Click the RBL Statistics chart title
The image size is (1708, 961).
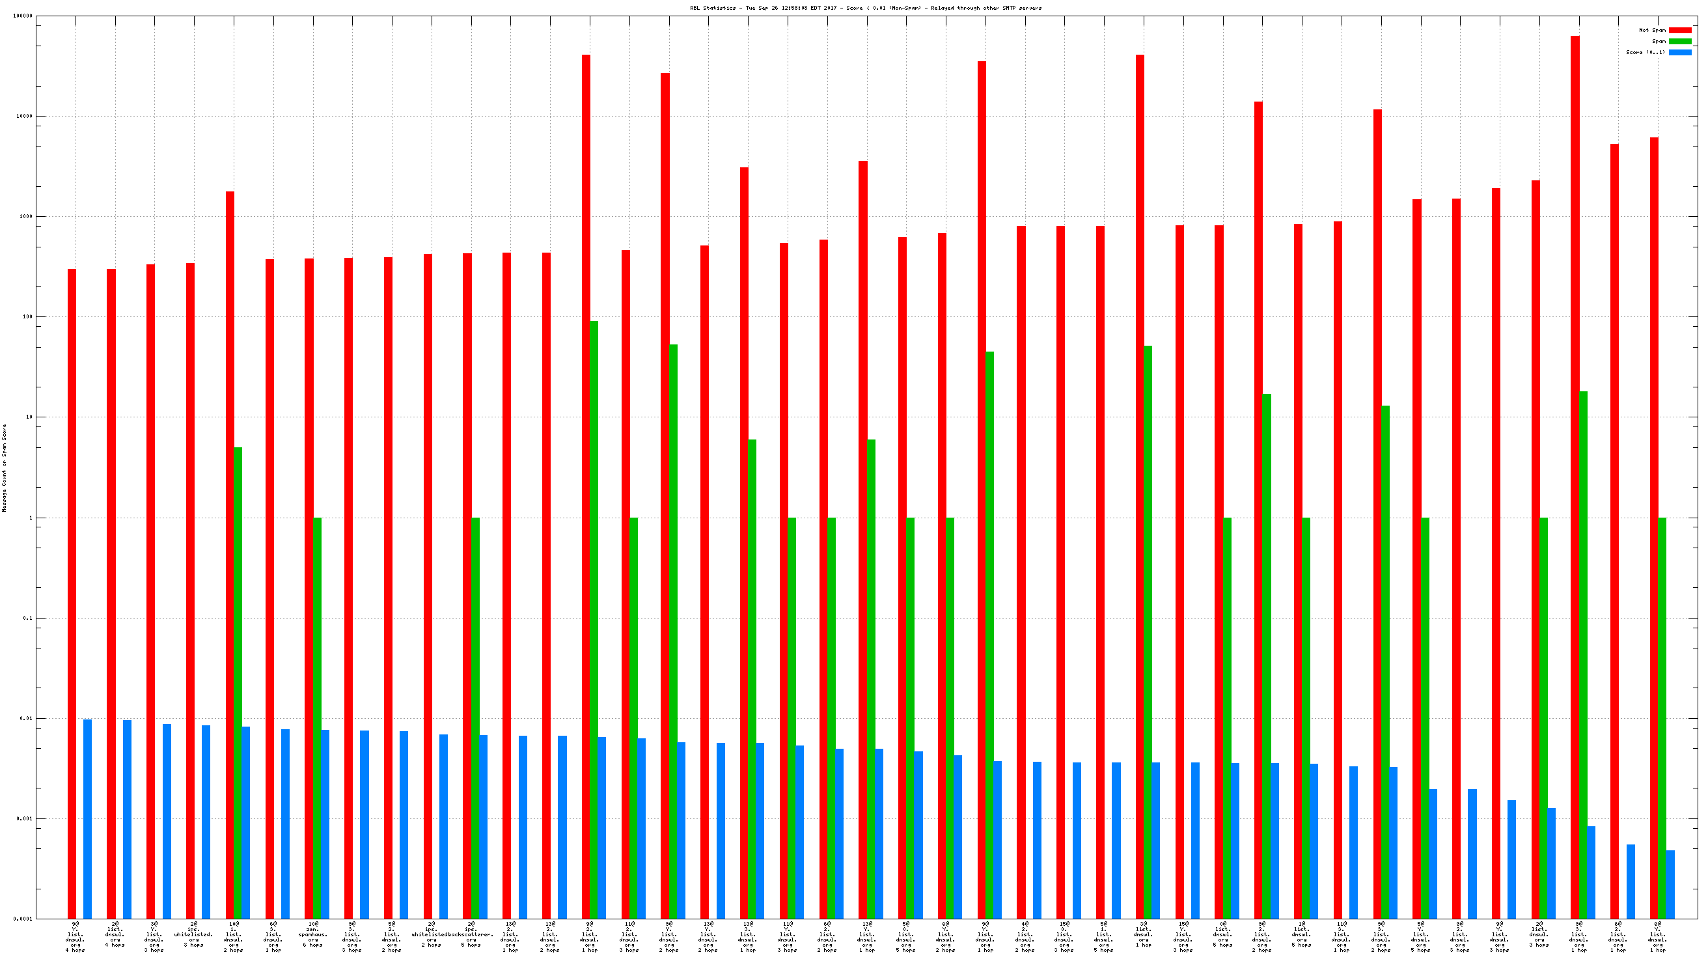pyautogui.click(x=865, y=8)
